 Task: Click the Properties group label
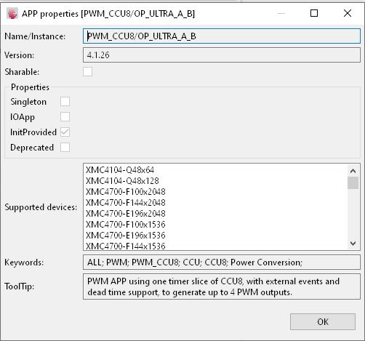point(30,87)
